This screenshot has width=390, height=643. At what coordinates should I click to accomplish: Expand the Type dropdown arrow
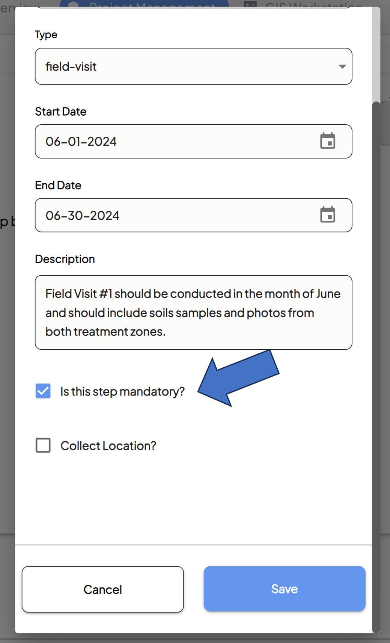click(x=342, y=66)
